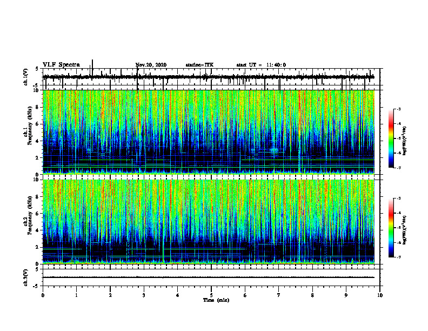Click the "station=ITK" header label
Viewport: 428px width, 331px height.
pyautogui.click(x=199, y=65)
